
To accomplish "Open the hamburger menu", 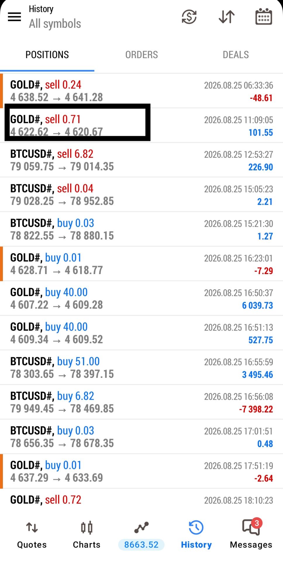I will pyautogui.click(x=14, y=17).
